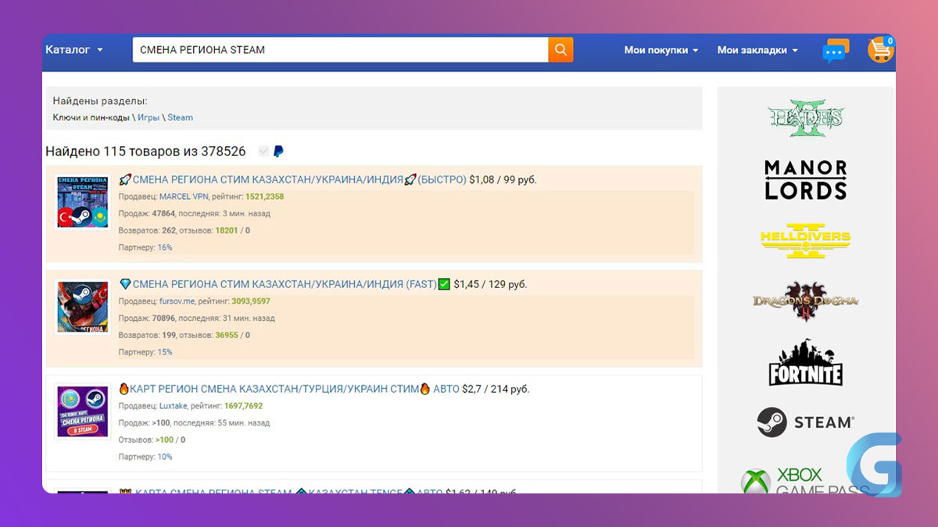The height and width of the screenshot is (527, 938).
Task: Click the sales count "47864"
Action: pos(163,214)
